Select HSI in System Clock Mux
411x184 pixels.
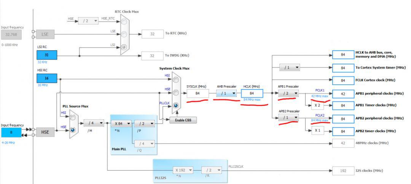176,79
